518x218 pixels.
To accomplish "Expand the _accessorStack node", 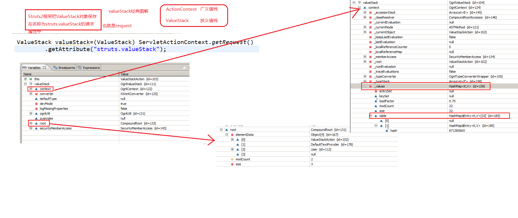I will [365, 12].
